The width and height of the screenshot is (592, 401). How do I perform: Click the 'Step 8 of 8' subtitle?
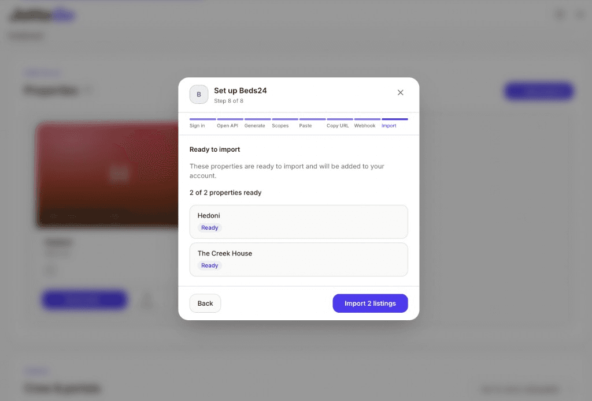point(228,100)
